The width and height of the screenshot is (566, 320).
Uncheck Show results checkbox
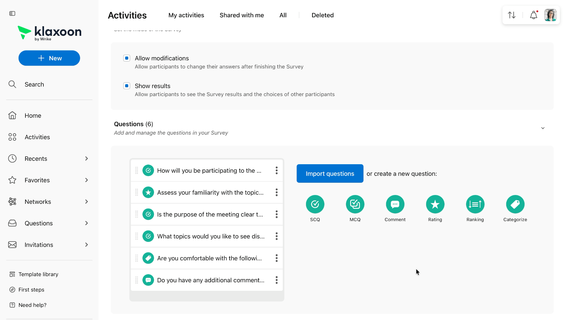(127, 86)
